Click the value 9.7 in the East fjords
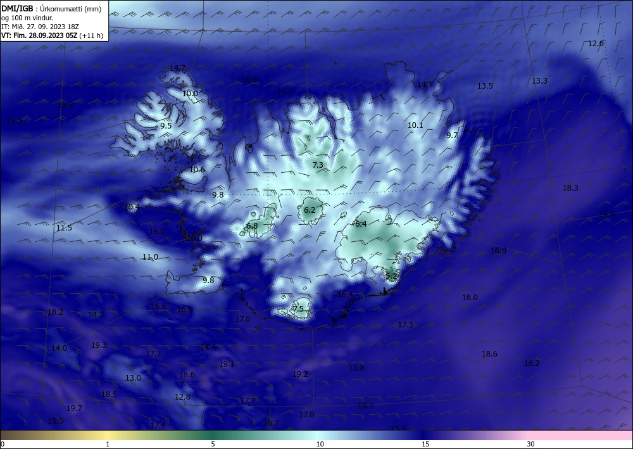Viewport: 633px width, 449px height. click(x=452, y=136)
